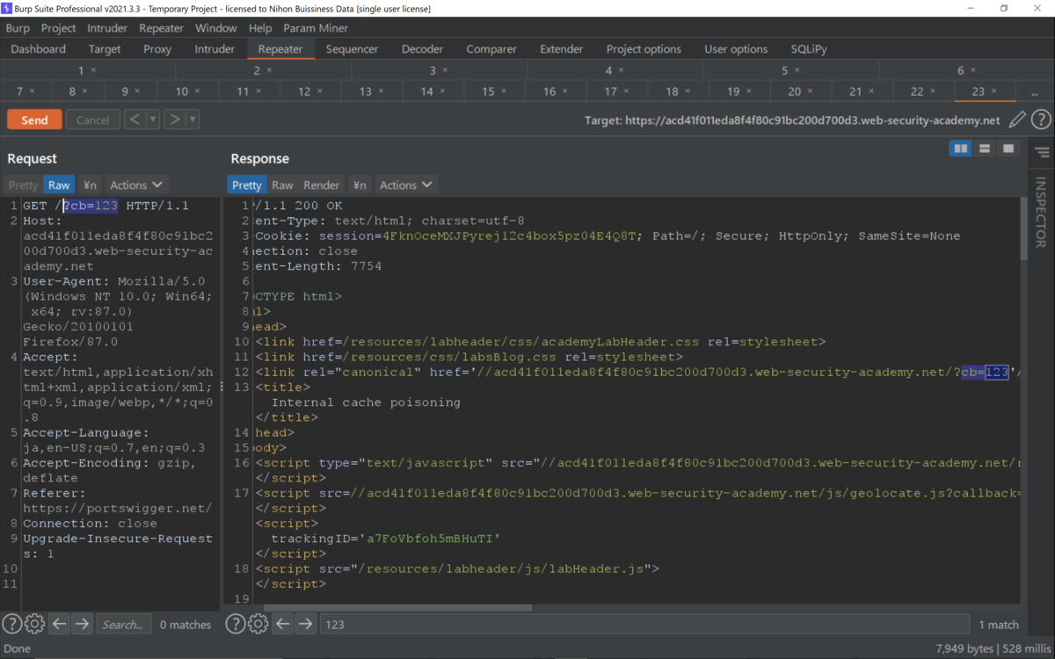Viewport: 1055px width, 659px height.
Task: Toggle Response Pretty view
Action: [247, 185]
